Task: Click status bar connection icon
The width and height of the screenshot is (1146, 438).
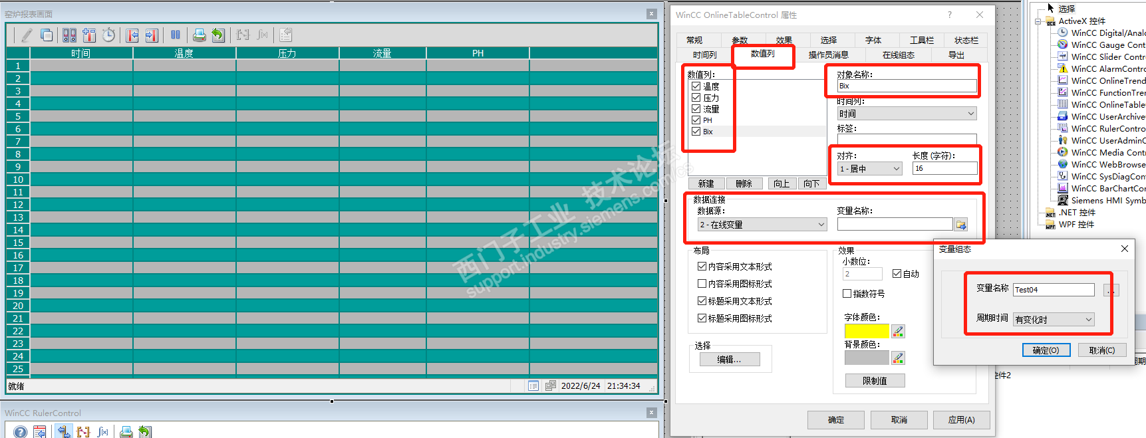Action: tap(550, 385)
